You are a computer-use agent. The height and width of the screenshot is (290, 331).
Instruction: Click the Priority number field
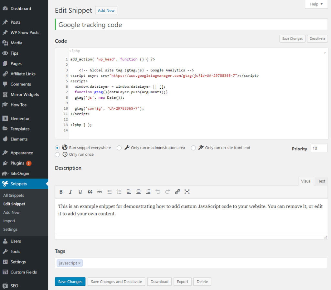tap(319, 148)
